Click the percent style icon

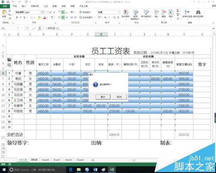pyautogui.click(x=105, y=17)
